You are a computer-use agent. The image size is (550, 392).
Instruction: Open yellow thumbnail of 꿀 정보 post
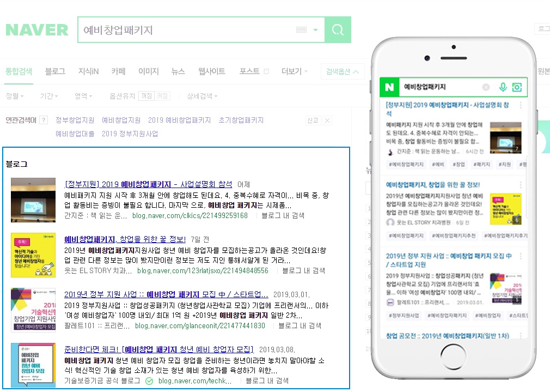(33, 255)
